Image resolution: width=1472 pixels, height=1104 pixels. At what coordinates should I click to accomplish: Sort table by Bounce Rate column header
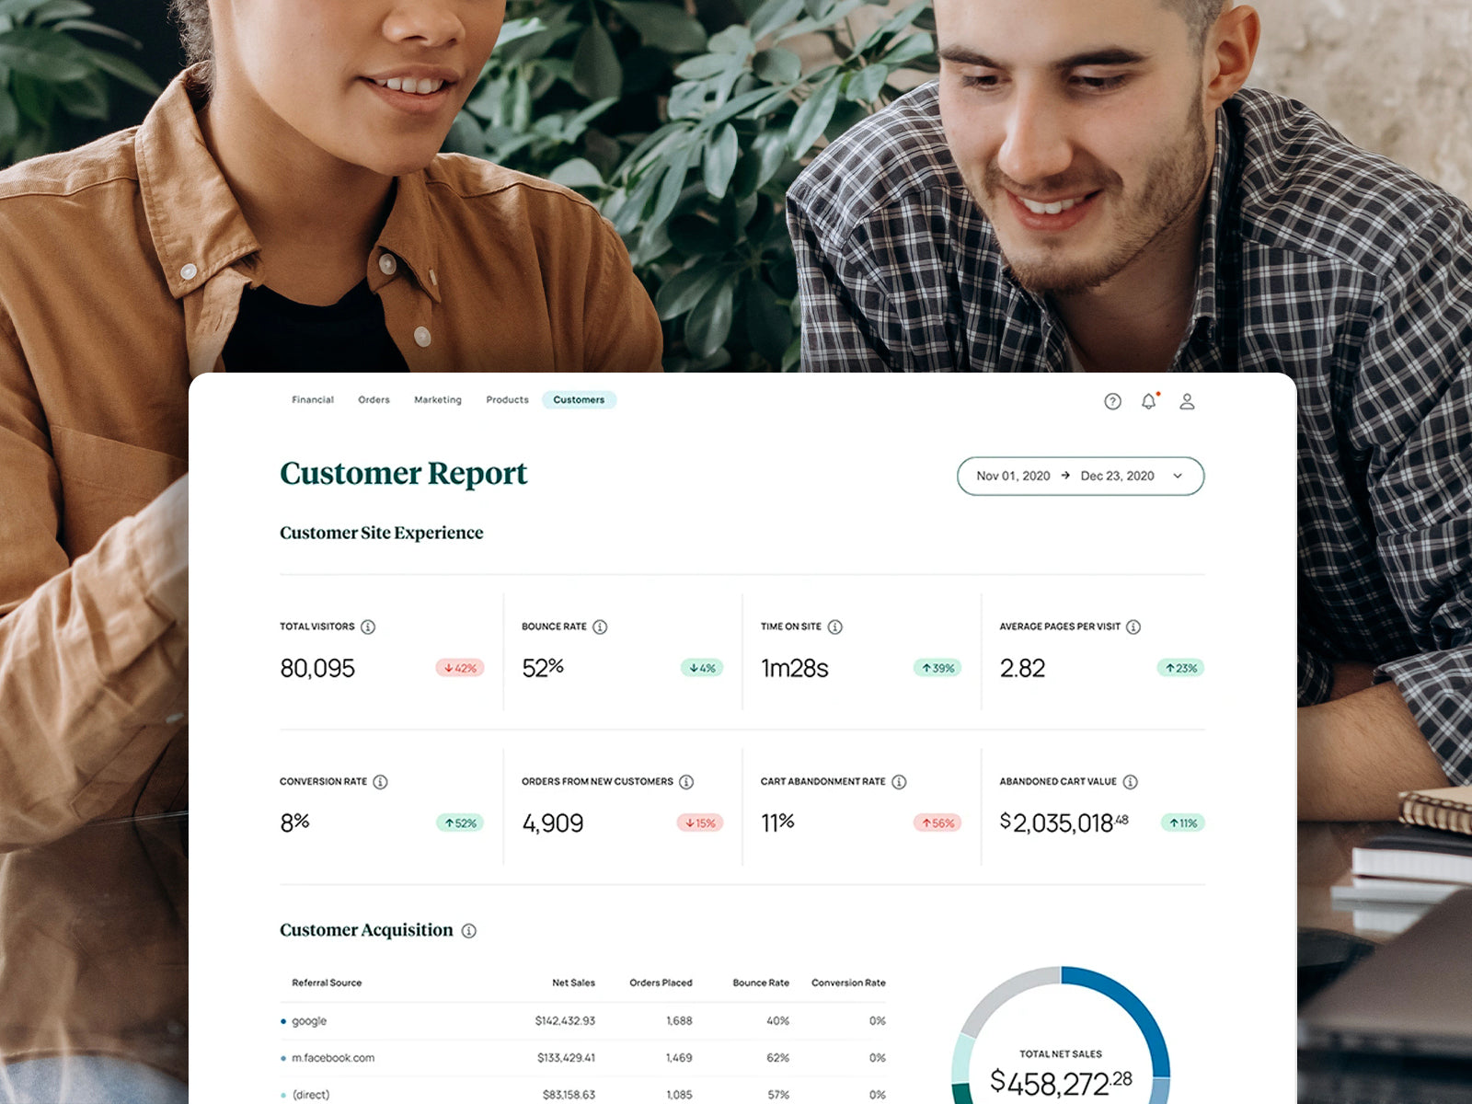pos(761,983)
